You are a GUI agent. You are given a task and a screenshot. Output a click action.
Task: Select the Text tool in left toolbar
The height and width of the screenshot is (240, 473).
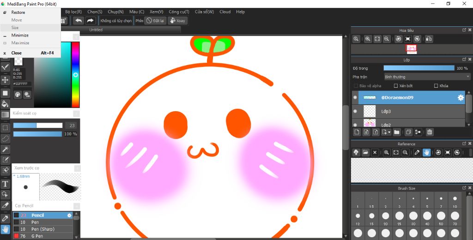(x=6, y=184)
